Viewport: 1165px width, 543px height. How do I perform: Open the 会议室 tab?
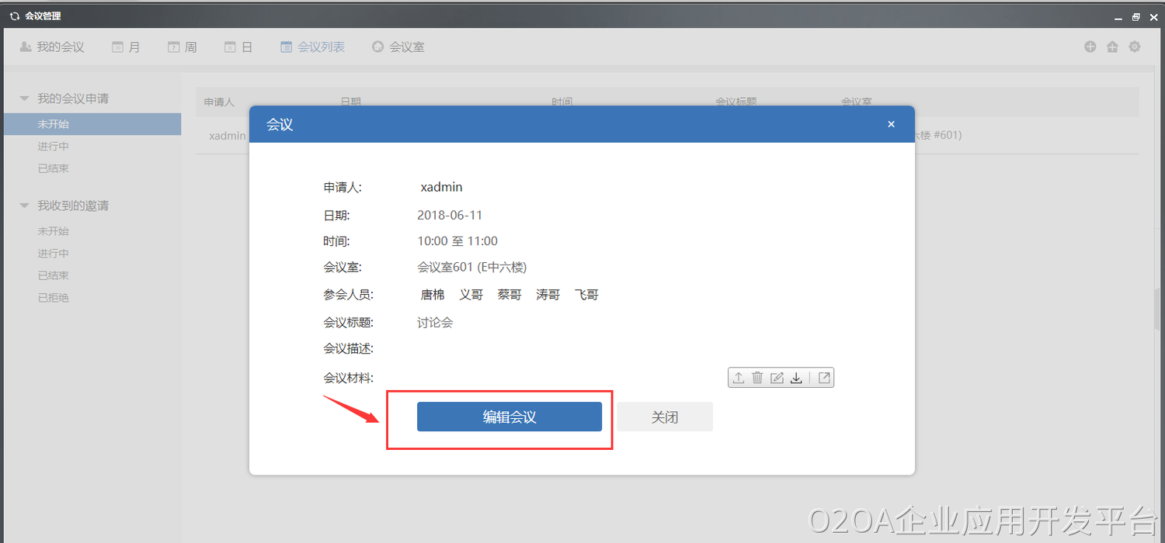(398, 47)
